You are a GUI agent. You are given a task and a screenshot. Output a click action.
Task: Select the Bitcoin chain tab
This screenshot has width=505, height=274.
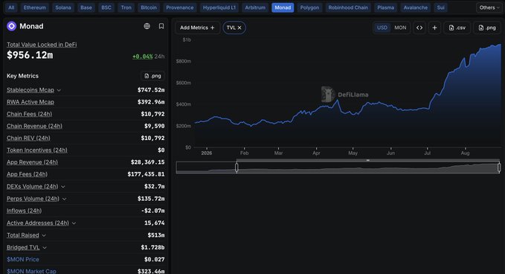tap(149, 7)
